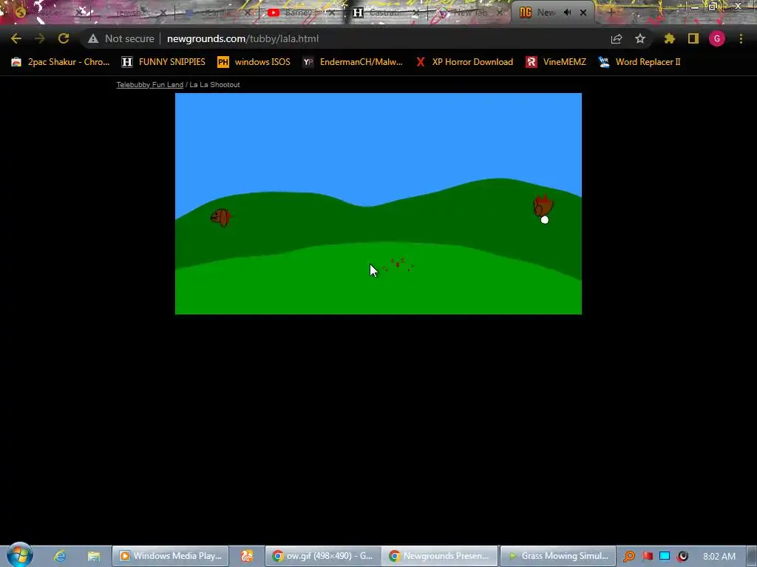Screen dimensions: 757x567
Task: Reload the Newgrounds page
Action: click(64, 38)
